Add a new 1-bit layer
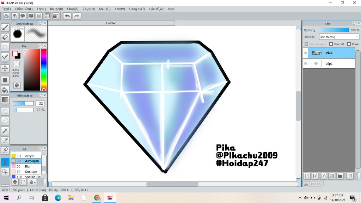Image resolution: width=361 pixels, height=203 pixels. [324, 176]
